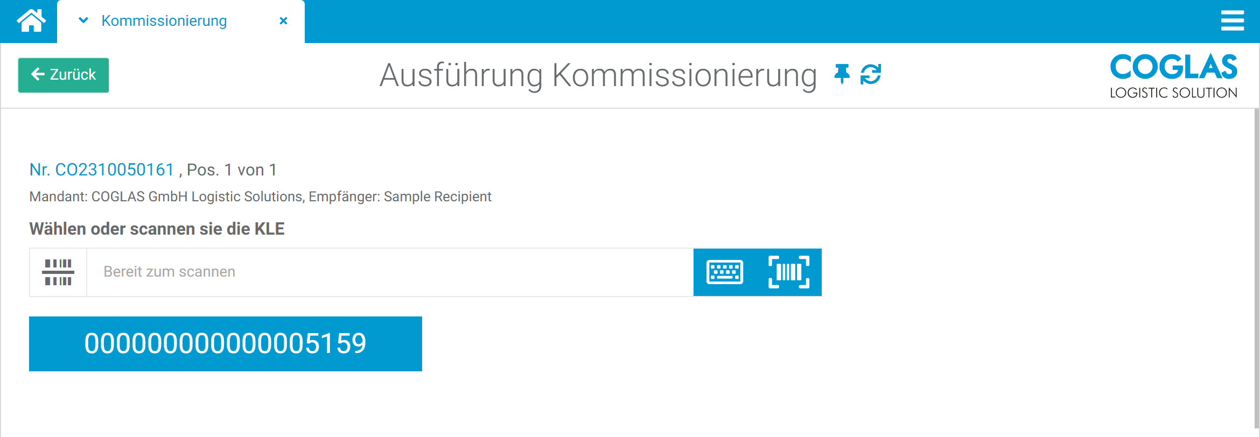The height and width of the screenshot is (437, 1260).
Task: Toggle on-screen keyboard input icon
Action: [725, 272]
